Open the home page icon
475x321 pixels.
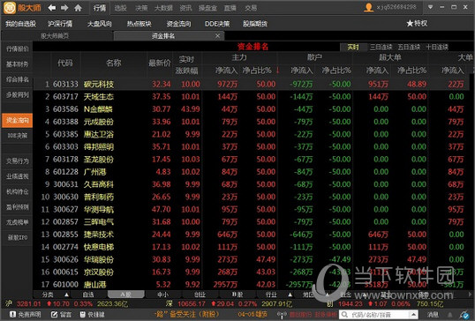pos(79,8)
